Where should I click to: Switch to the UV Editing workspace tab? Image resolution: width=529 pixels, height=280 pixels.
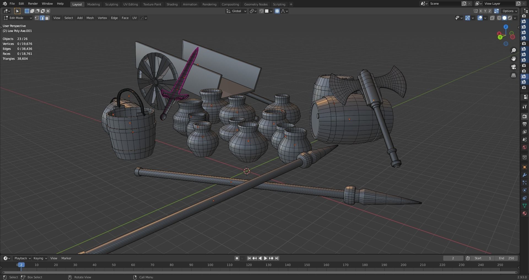[131, 4]
